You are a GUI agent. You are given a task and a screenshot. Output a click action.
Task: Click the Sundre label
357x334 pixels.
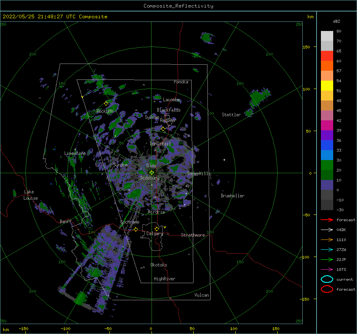[x=120, y=164]
